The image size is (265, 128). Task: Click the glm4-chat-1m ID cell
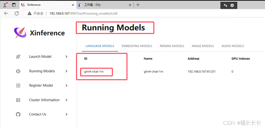click(94, 72)
